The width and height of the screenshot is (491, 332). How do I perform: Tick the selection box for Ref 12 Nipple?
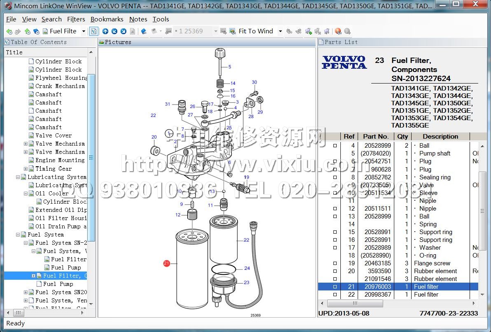335,209
